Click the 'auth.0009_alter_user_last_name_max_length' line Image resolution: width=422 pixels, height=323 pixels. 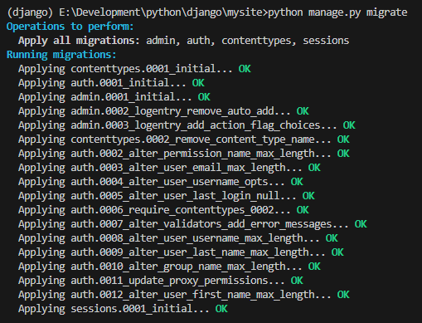pos(181,252)
